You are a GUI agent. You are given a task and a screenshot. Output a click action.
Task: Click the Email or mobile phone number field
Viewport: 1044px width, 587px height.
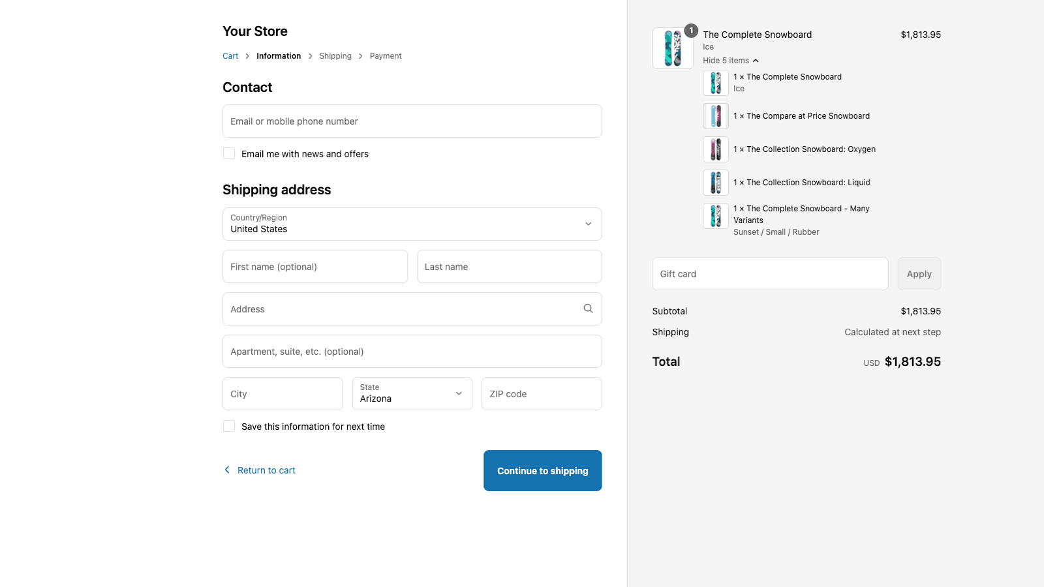(x=412, y=121)
